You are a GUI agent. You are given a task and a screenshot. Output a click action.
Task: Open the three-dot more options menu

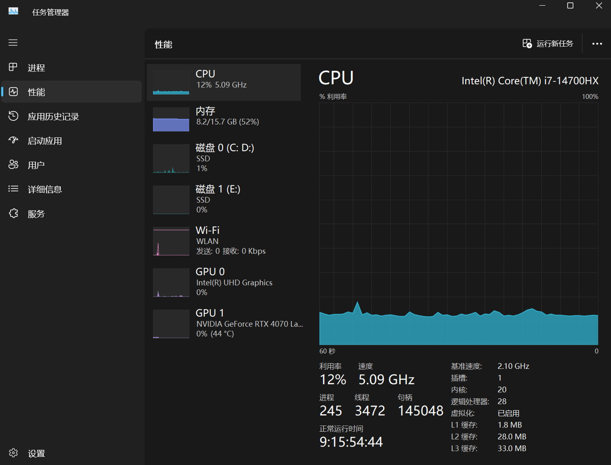(x=597, y=44)
